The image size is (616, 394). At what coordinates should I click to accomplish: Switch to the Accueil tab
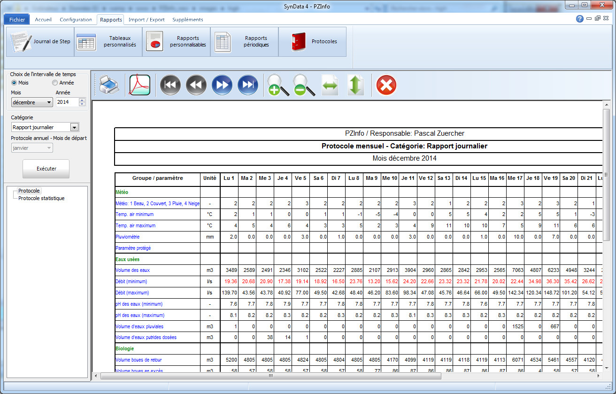point(43,20)
